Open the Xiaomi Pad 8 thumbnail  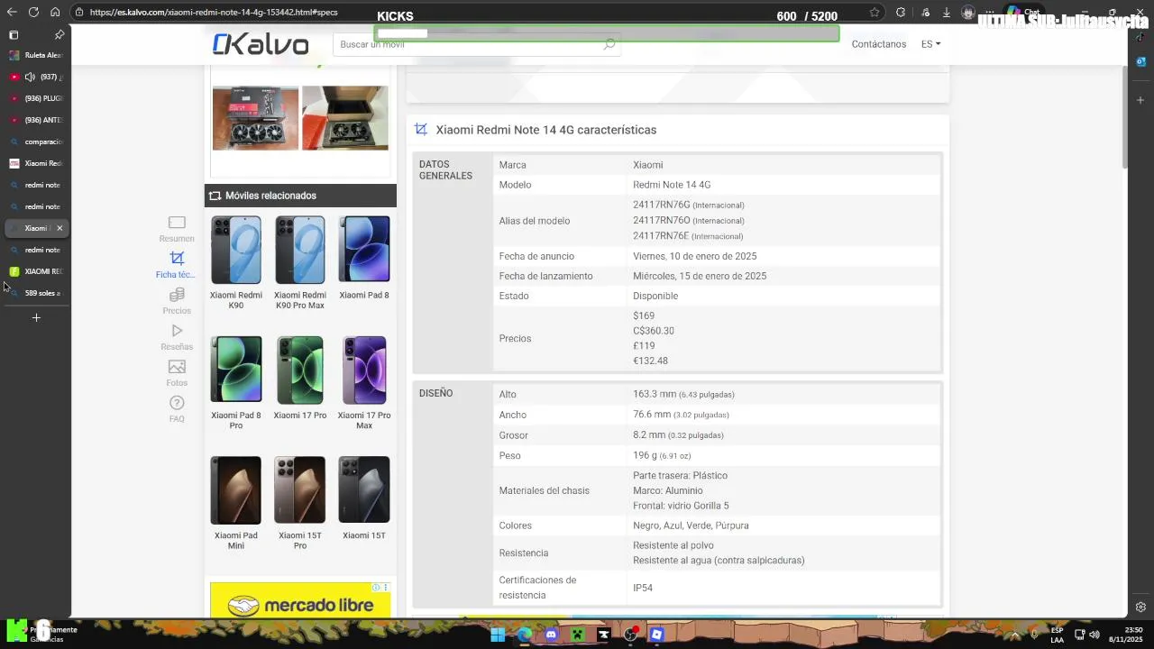click(x=364, y=250)
